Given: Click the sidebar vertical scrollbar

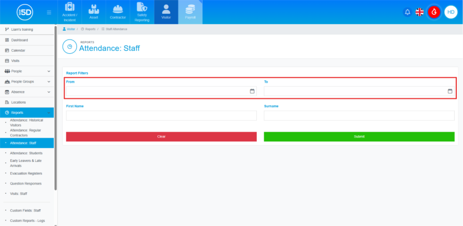Looking at the screenshot, I should 55,108.
